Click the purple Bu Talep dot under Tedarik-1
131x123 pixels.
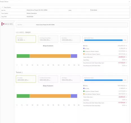84,88
